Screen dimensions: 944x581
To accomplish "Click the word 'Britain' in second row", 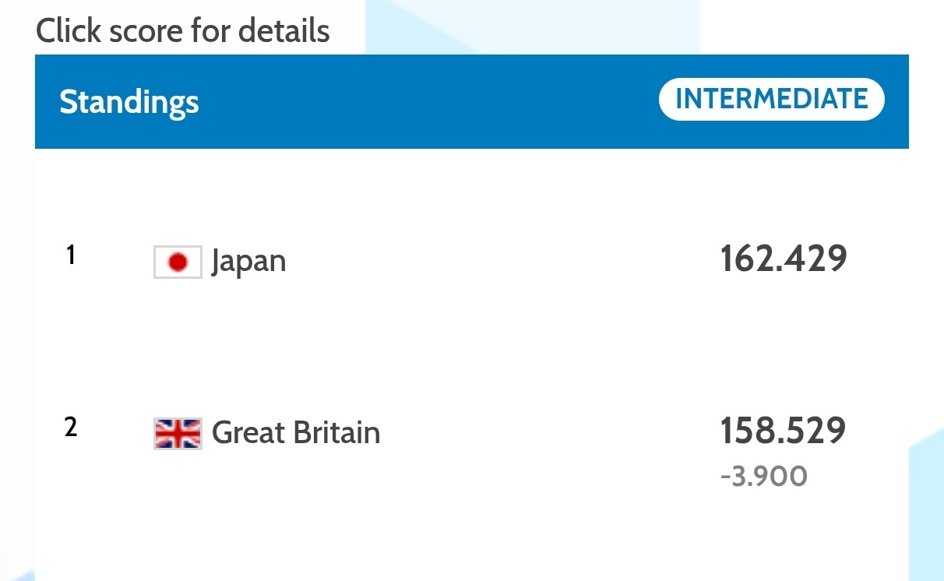I will click(336, 433).
